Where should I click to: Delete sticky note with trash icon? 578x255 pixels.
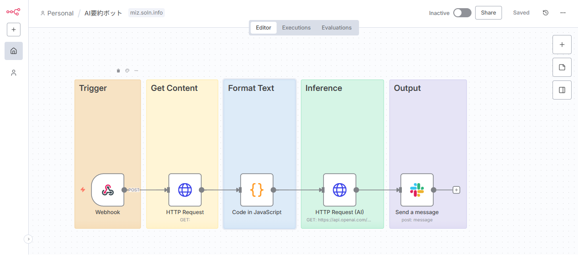pyautogui.click(x=118, y=70)
